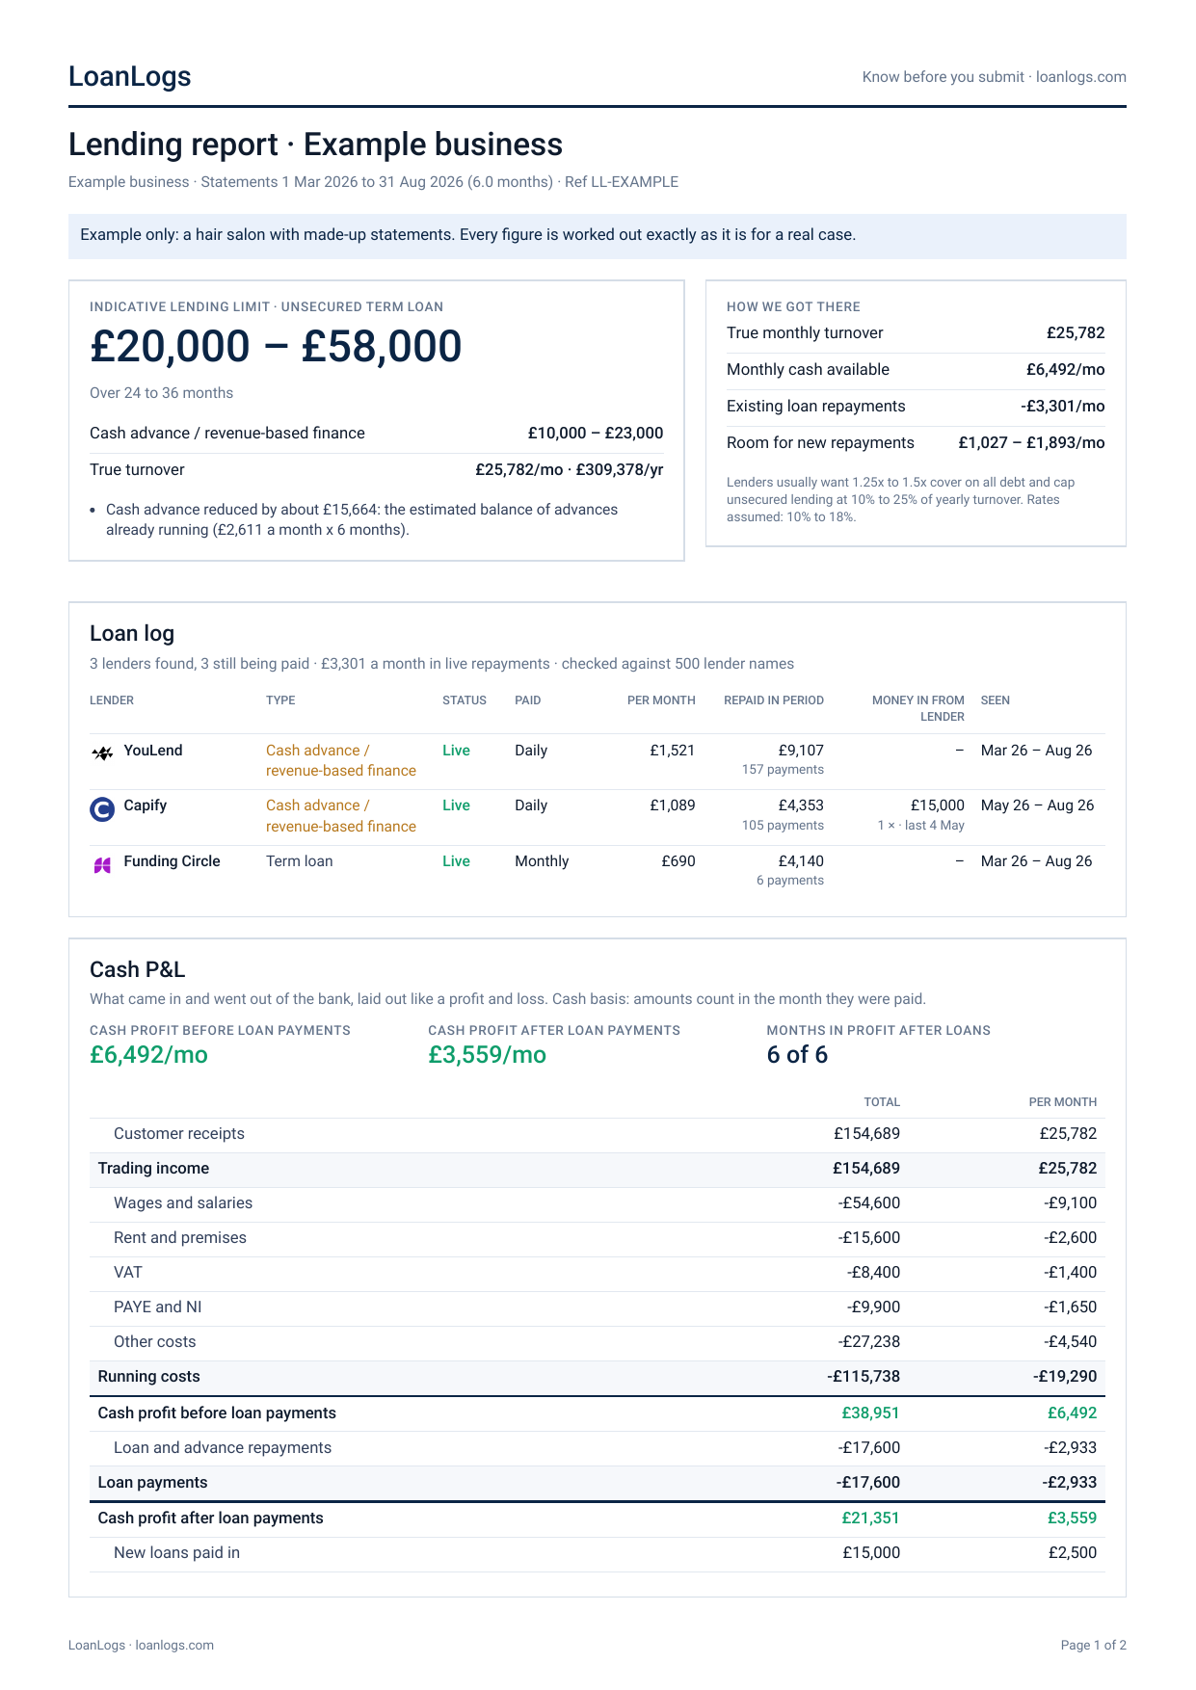
Task: Click the Wages and salaries -£54,600 total
Action: (x=869, y=1203)
